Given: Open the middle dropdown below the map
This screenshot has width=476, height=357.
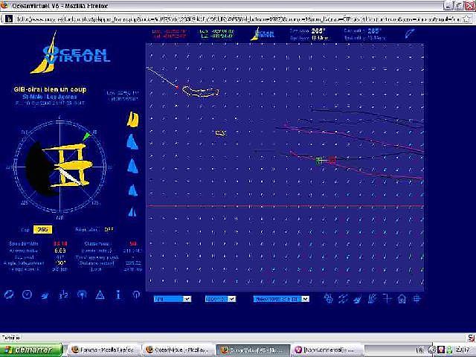Looking at the screenshot, I should pyautogui.click(x=220, y=299).
